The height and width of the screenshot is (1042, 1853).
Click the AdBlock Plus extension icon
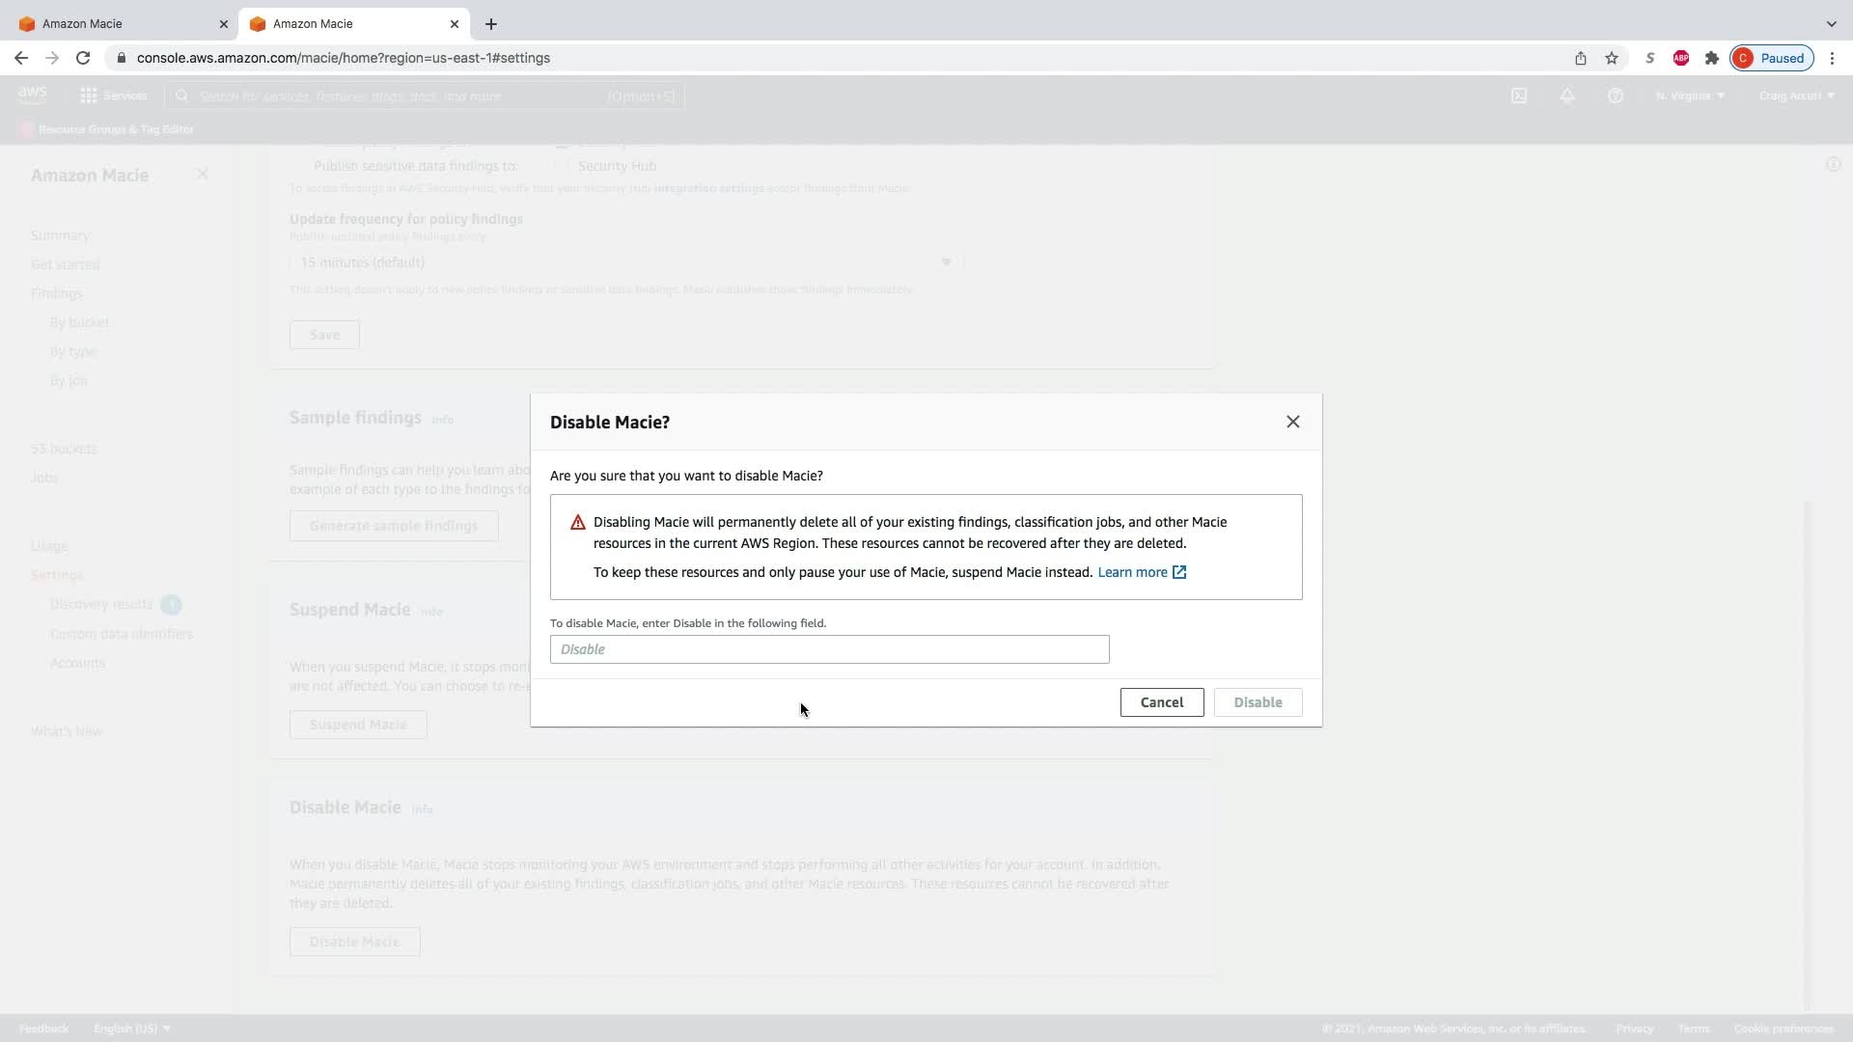(1681, 58)
